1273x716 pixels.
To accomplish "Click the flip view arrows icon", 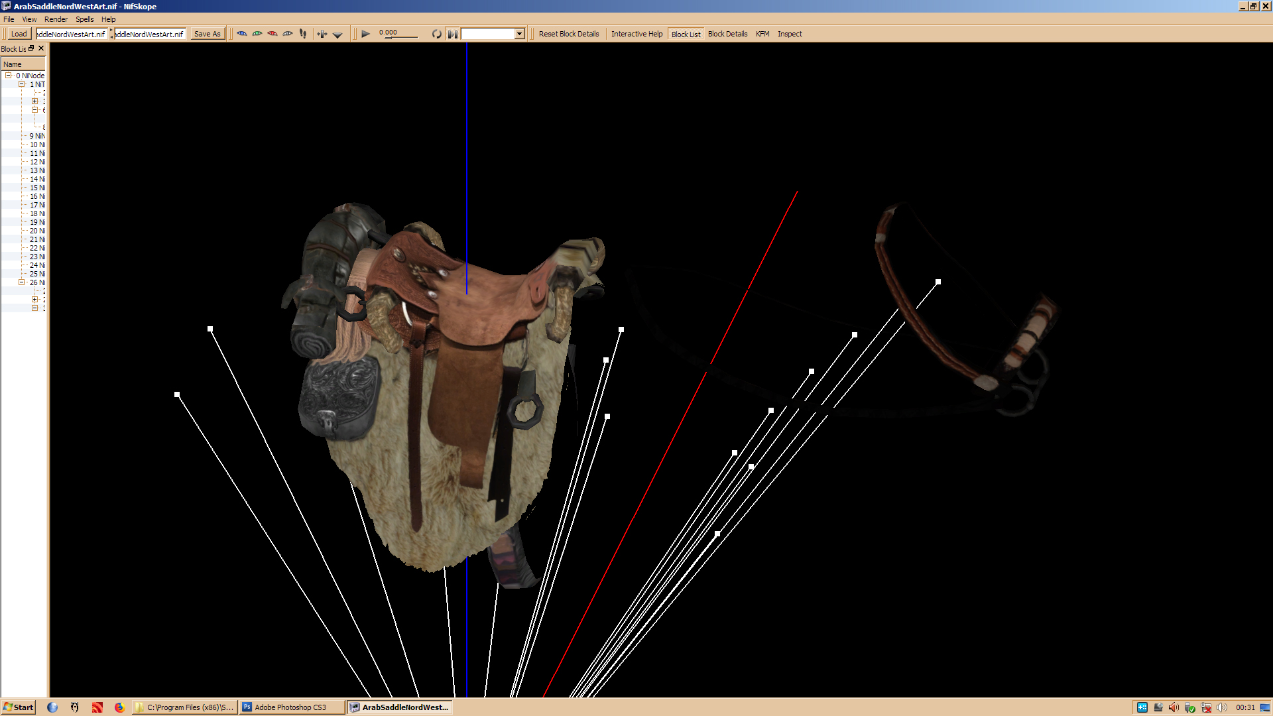I will point(322,34).
